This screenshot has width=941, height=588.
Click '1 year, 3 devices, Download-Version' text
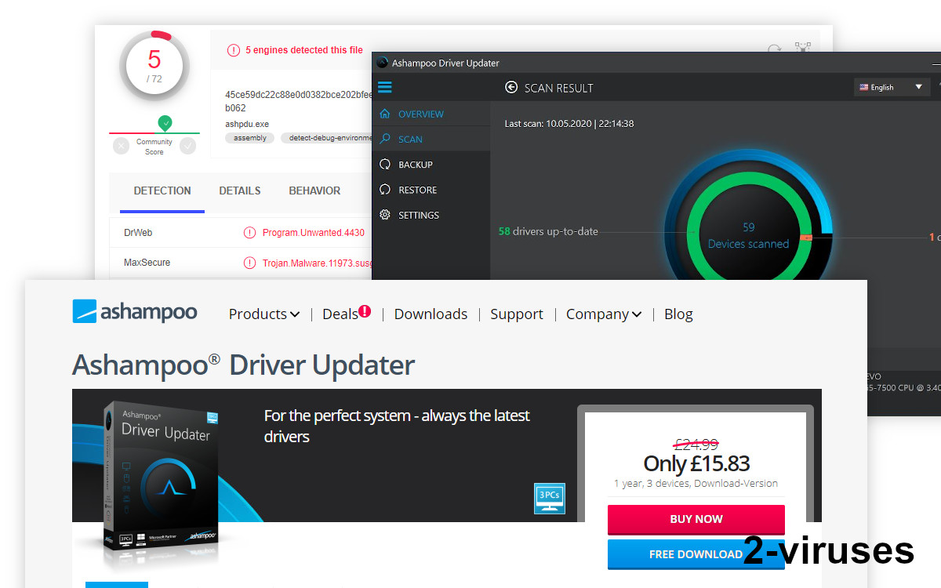coord(696,483)
